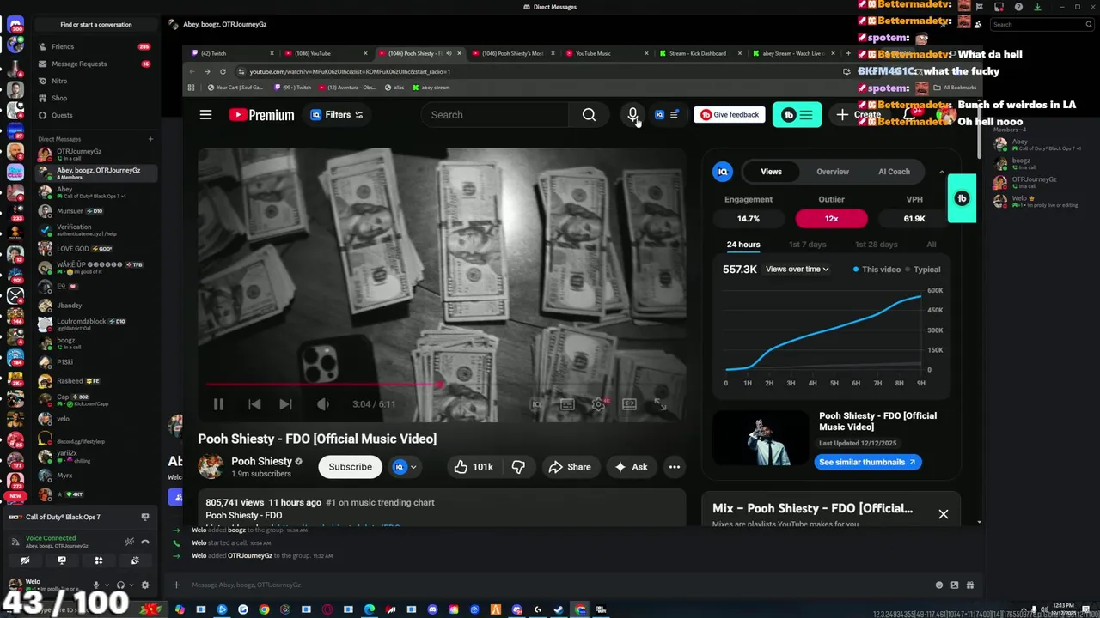
Task: Open Discord user settings gear
Action: [145, 585]
